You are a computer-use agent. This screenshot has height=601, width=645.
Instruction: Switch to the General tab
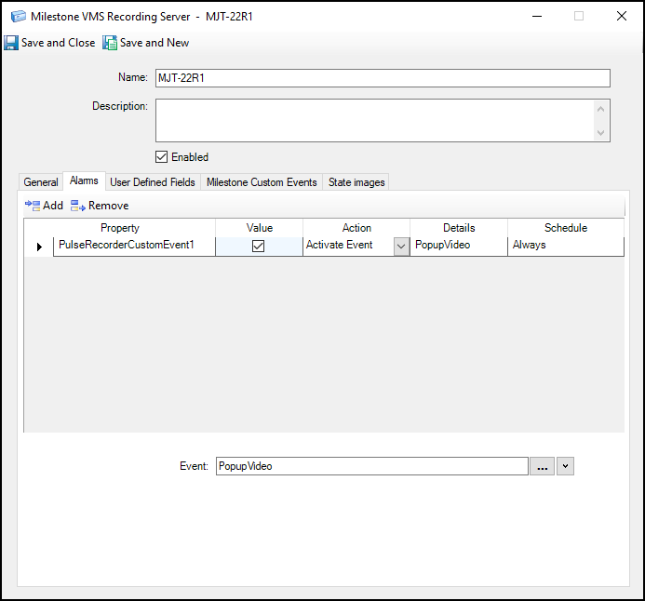click(x=41, y=182)
